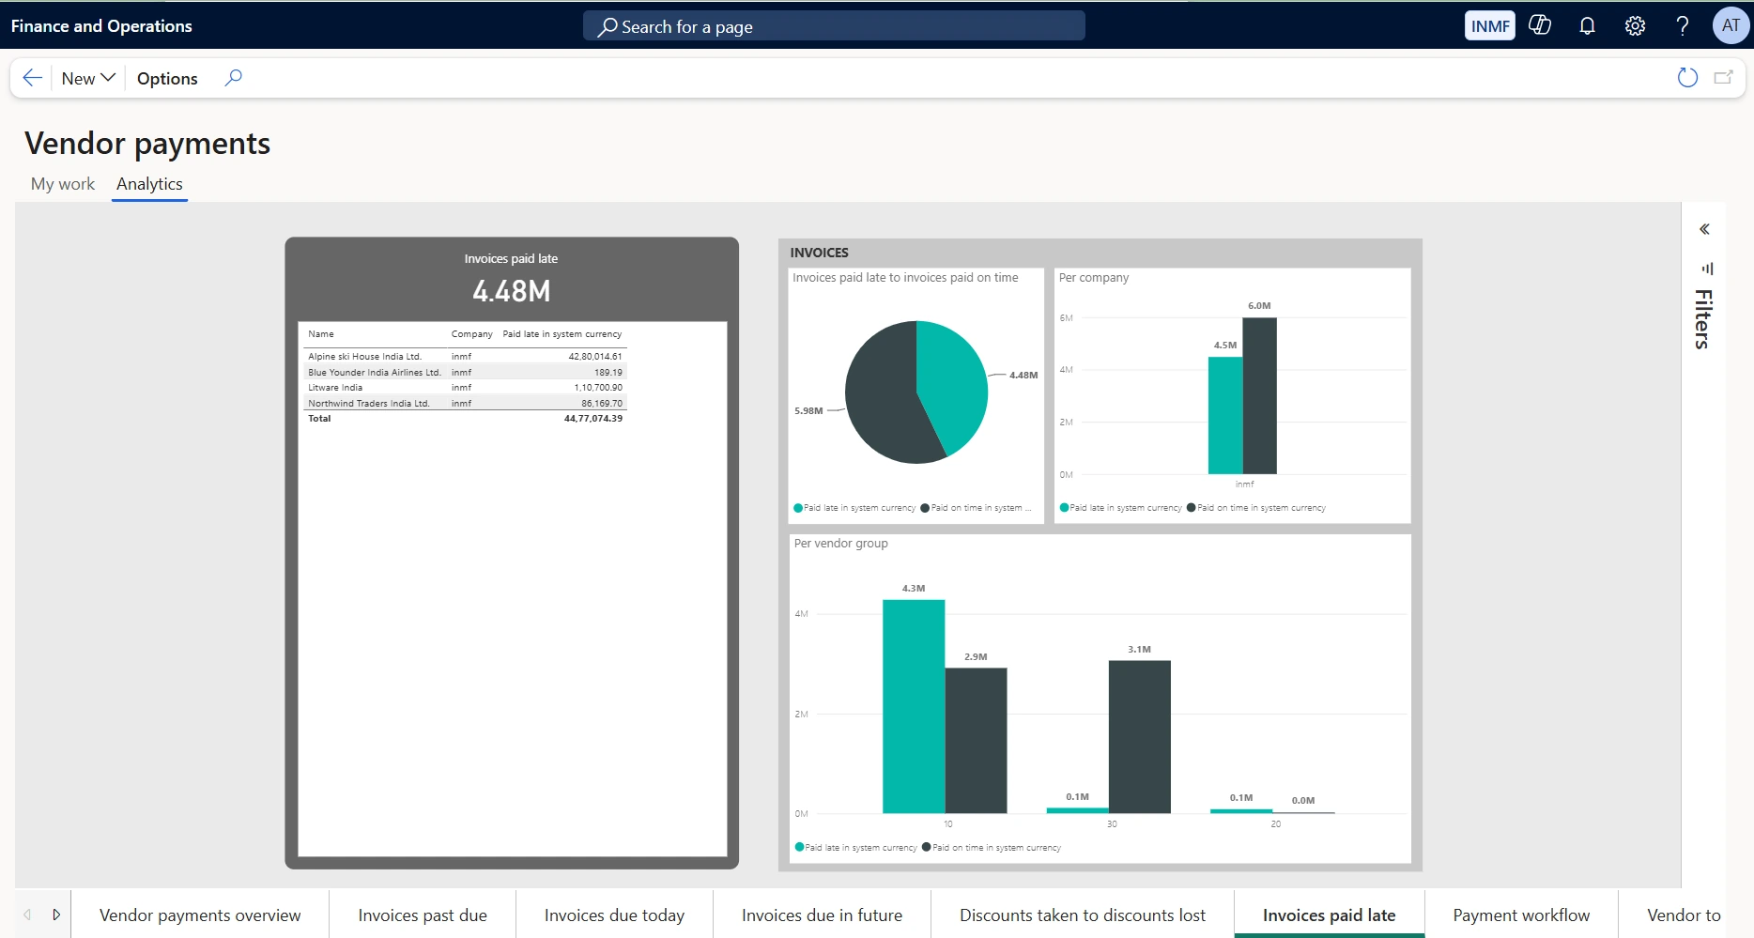Open the Options menu
Image resolution: width=1754 pixels, height=938 pixels.
167,78
